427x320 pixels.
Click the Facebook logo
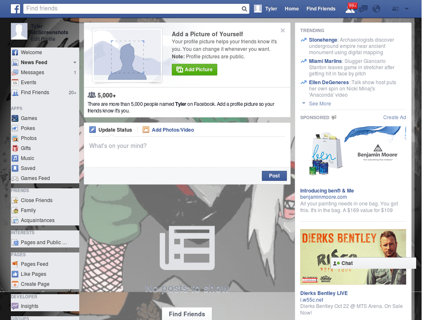15,8
